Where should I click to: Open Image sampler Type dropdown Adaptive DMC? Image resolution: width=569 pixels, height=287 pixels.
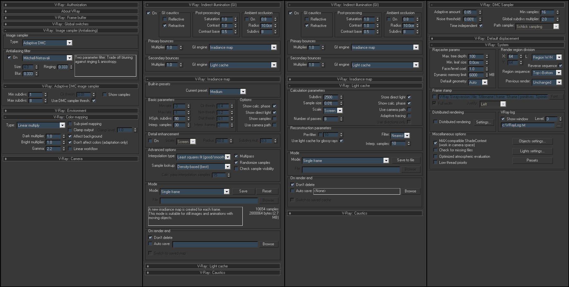[47, 43]
